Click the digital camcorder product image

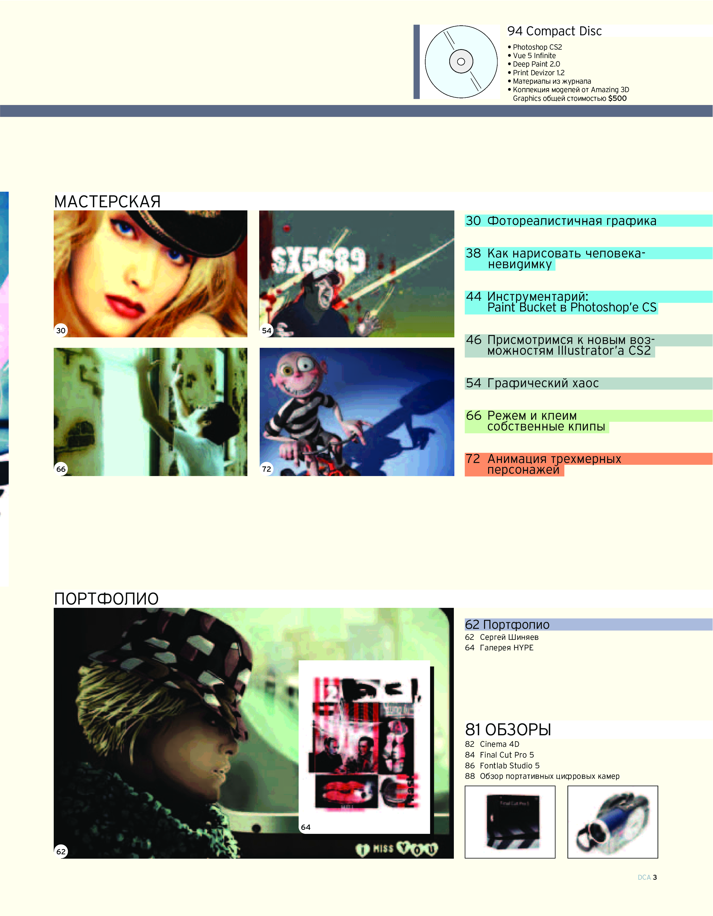(x=612, y=822)
